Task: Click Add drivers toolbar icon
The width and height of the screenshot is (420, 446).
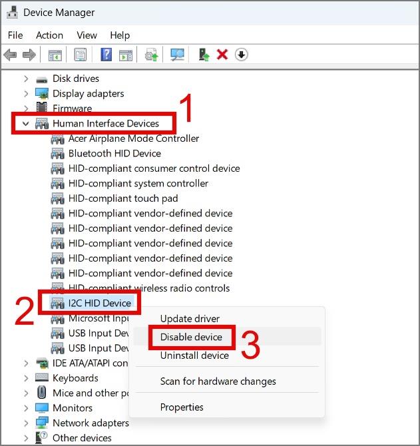Action: (204, 55)
